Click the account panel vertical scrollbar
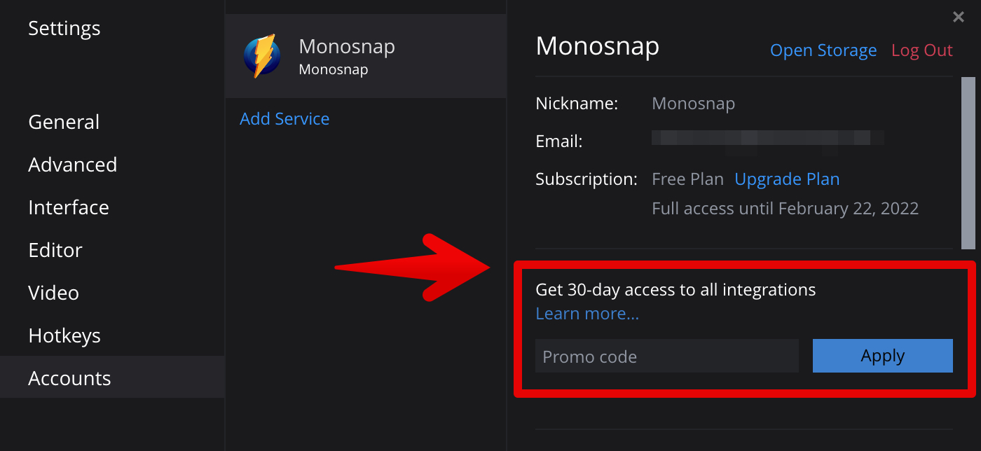981x451 pixels. click(968, 162)
